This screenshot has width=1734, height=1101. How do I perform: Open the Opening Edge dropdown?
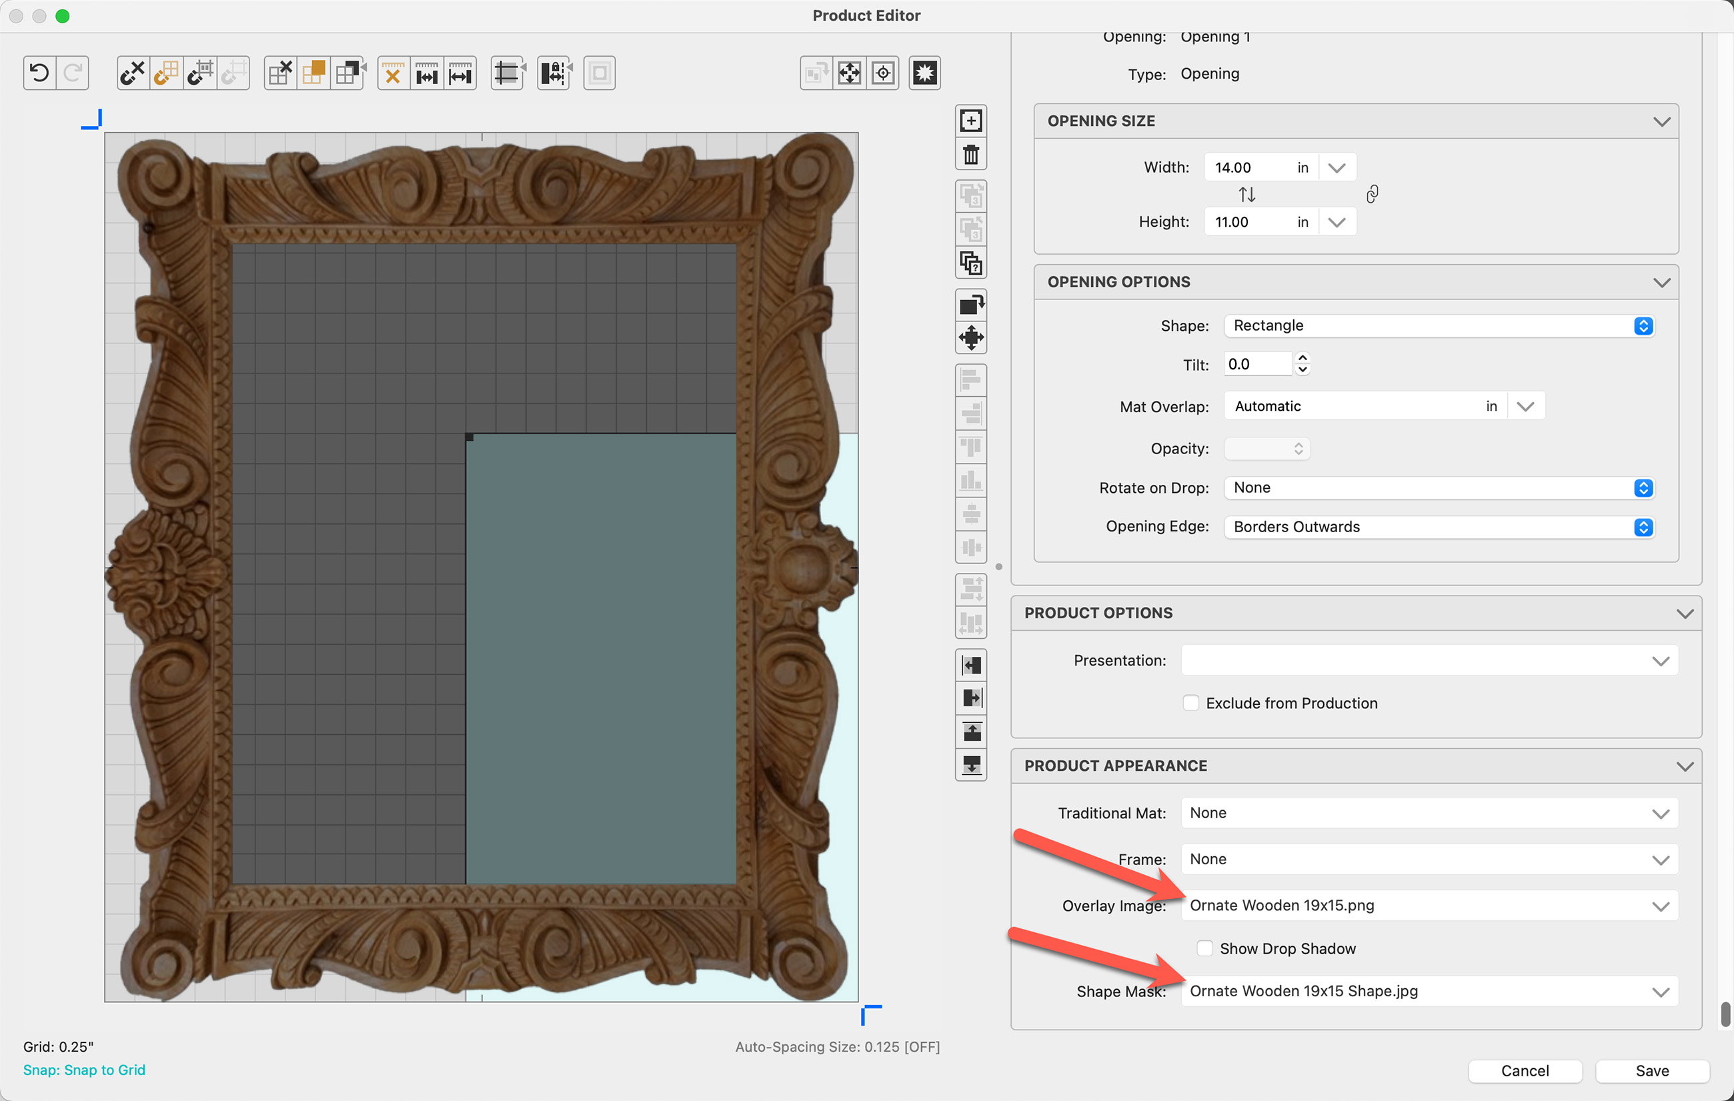pyautogui.click(x=1438, y=526)
